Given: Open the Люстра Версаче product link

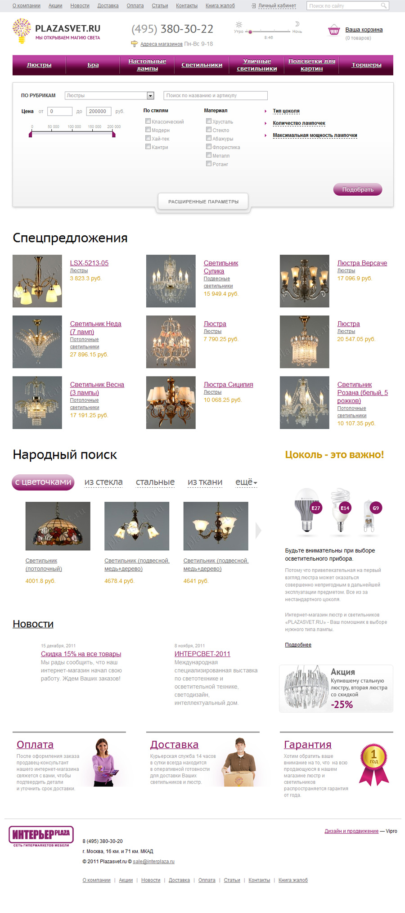Looking at the screenshot, I should (x=362, y=263).
